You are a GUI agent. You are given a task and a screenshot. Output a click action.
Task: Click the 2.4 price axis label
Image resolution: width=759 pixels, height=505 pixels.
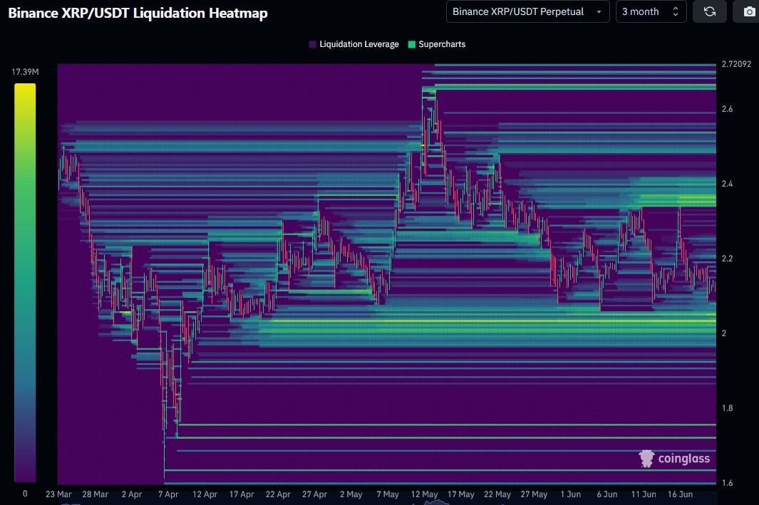[x=727, y=184]
